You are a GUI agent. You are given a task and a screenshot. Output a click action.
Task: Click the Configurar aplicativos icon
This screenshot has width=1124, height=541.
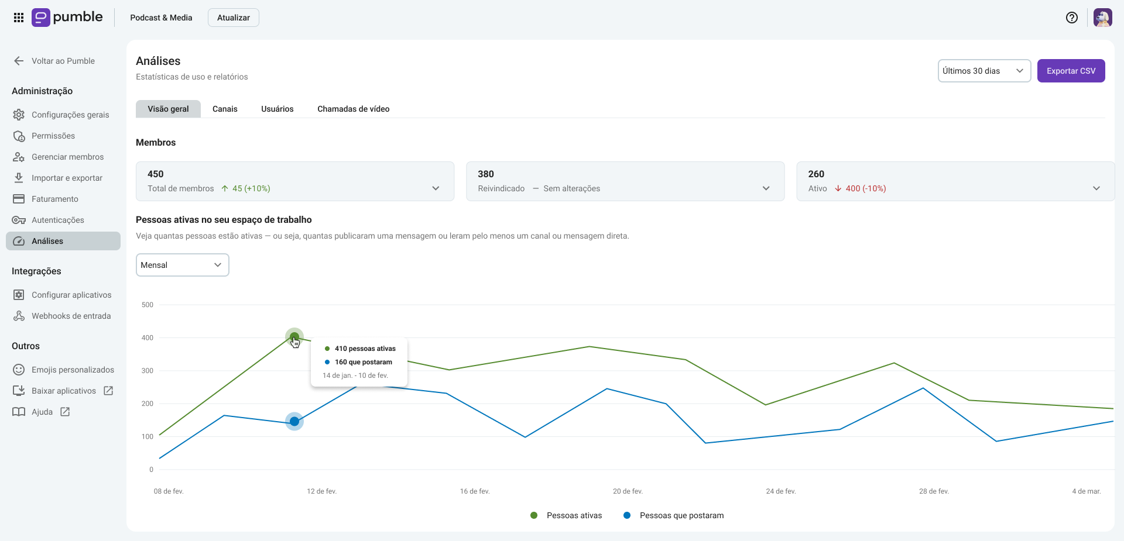[x=19, y=295]
